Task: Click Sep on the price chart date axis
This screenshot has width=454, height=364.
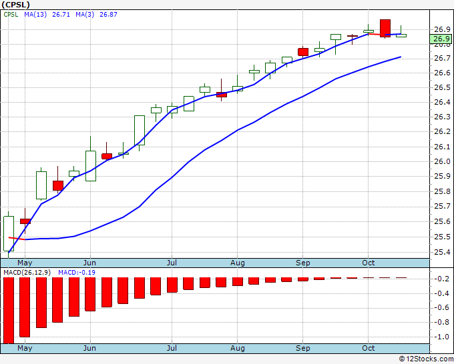Action: 303,263
